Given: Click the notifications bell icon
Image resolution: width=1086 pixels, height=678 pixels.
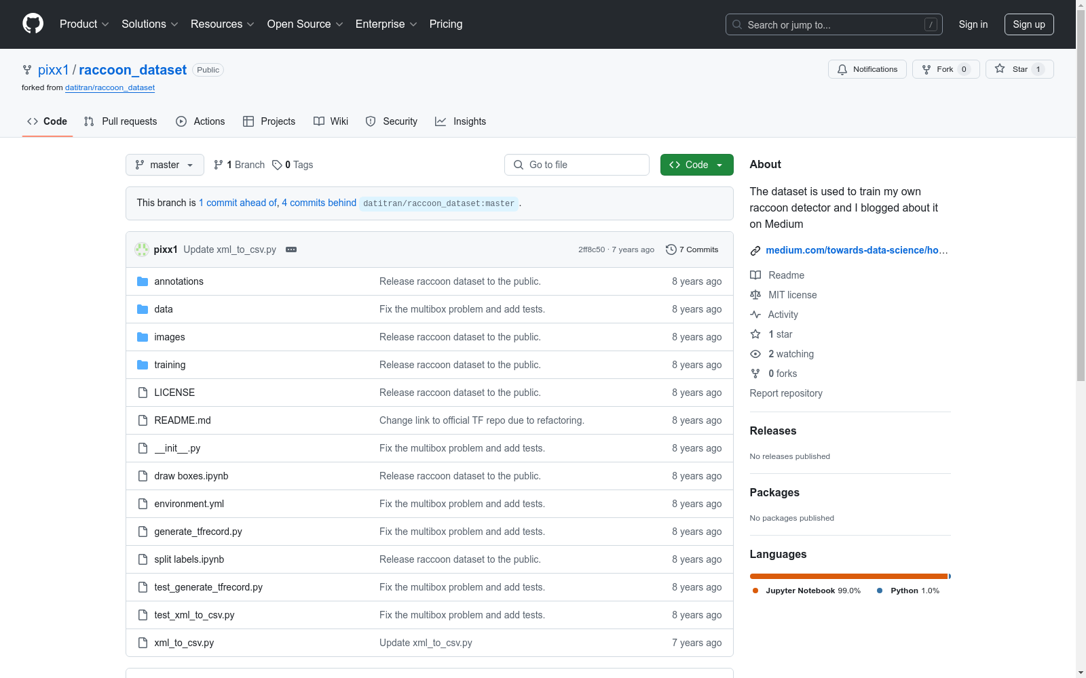Looking at the screenshot, I should (x=842, y=69).
